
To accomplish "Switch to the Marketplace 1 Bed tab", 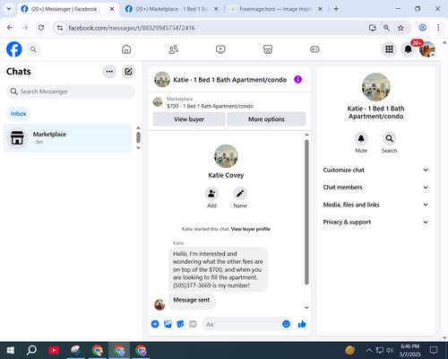I will (x=171, y=9).
